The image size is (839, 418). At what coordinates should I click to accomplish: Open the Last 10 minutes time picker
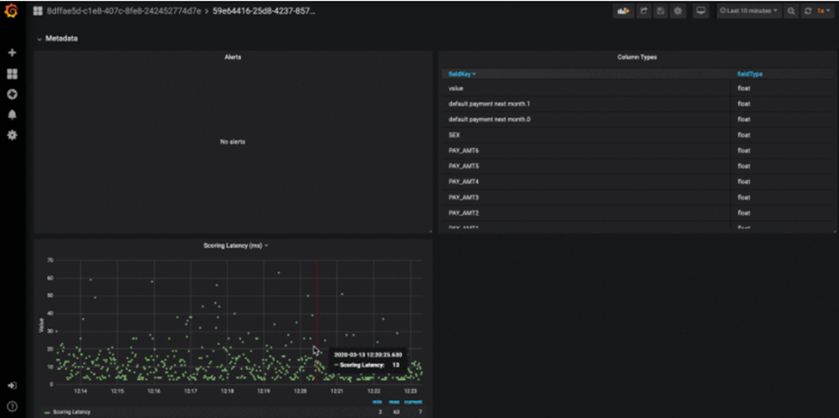click(749, 11)
